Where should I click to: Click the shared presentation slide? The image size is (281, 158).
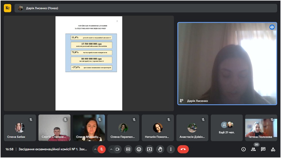click(x=89, y=63)
